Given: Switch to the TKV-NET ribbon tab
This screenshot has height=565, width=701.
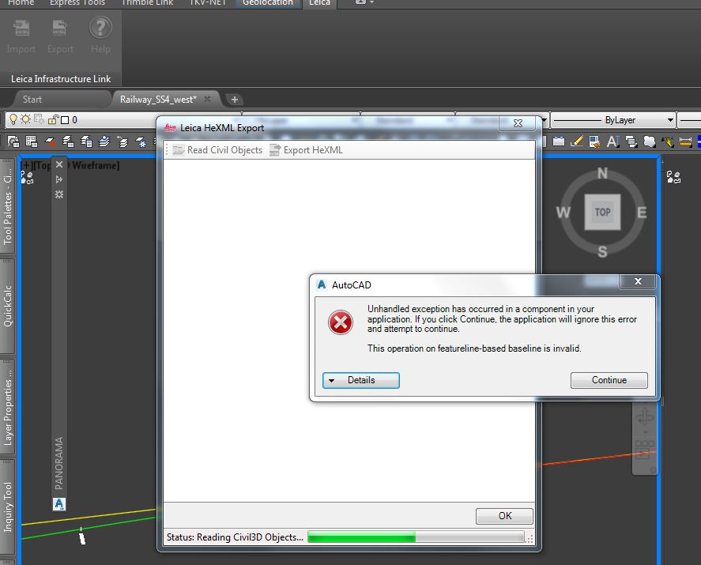Looking at the screenshot, I should click(x=208, y=2).
